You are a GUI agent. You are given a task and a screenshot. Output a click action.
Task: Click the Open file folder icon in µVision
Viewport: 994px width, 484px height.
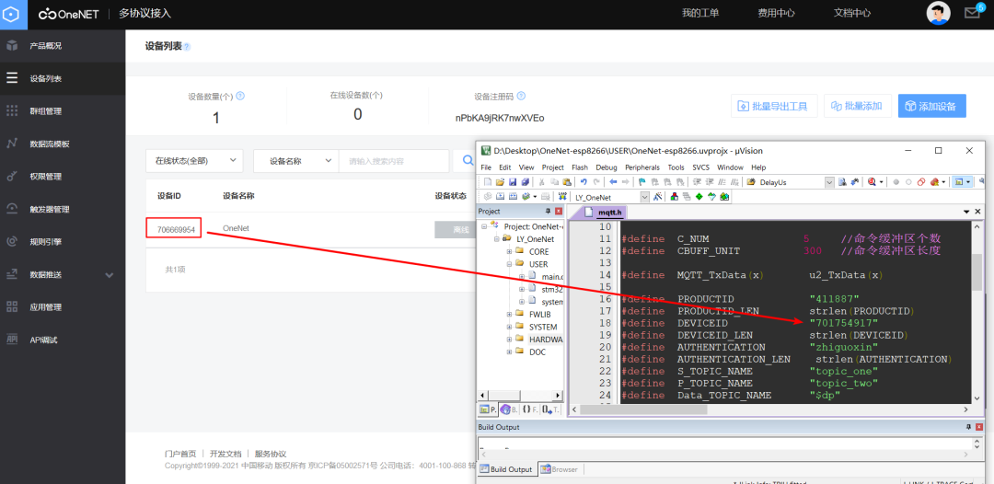coord(500,182)
